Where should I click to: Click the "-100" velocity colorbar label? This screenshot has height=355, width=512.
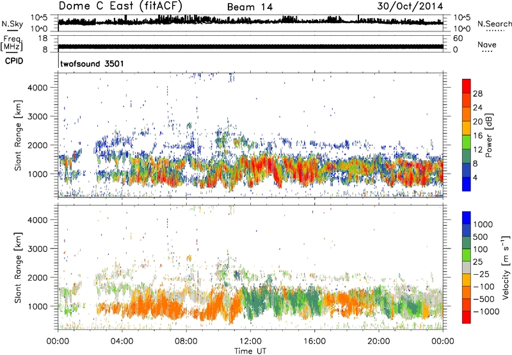(484, 286)
